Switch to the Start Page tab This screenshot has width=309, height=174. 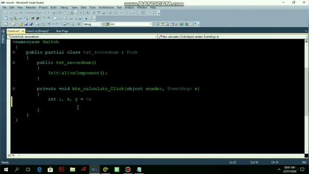[x=62, y=31]
